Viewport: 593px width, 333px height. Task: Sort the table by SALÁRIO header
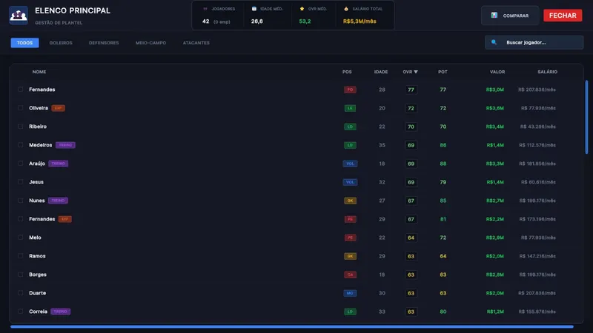547,72
